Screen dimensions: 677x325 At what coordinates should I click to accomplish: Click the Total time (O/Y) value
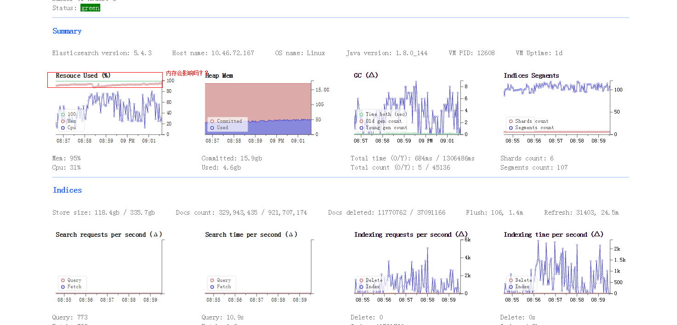pos(413,159)
